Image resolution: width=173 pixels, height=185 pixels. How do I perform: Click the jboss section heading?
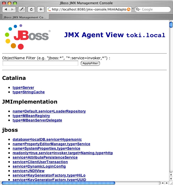click(x=10, y=130)
